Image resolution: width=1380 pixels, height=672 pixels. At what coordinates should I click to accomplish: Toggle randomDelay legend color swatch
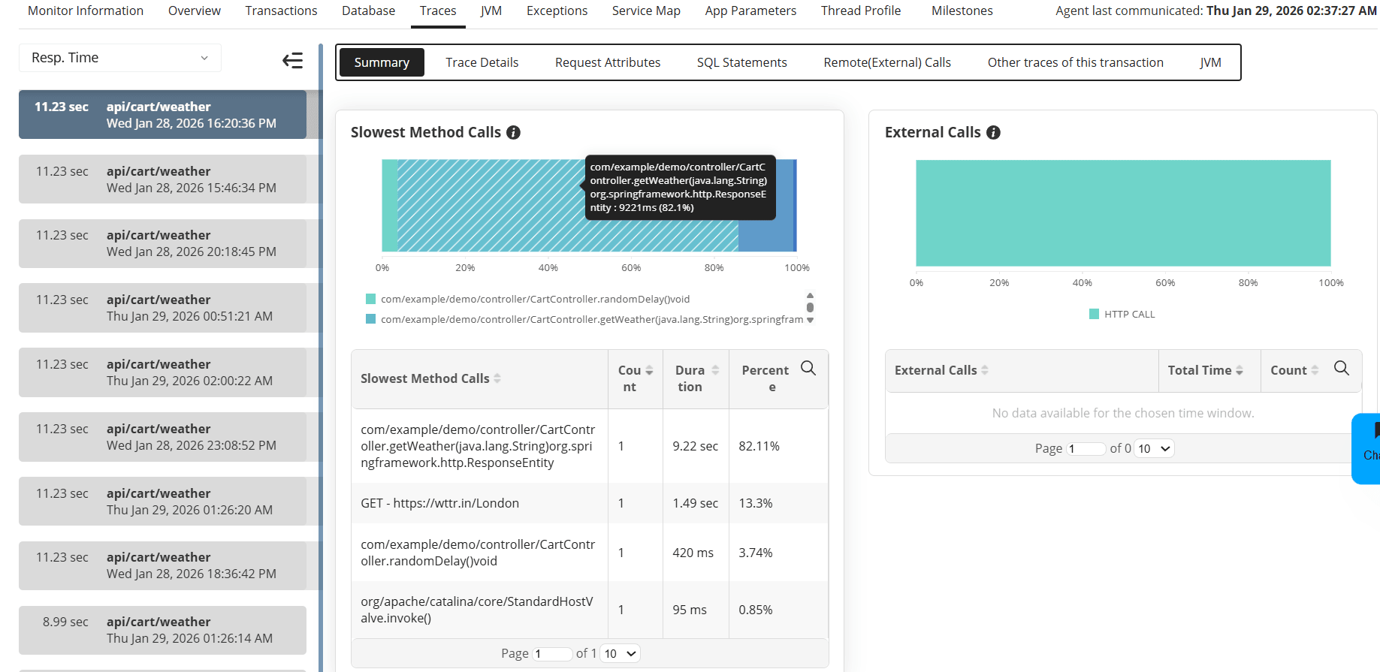pos(370,299)
